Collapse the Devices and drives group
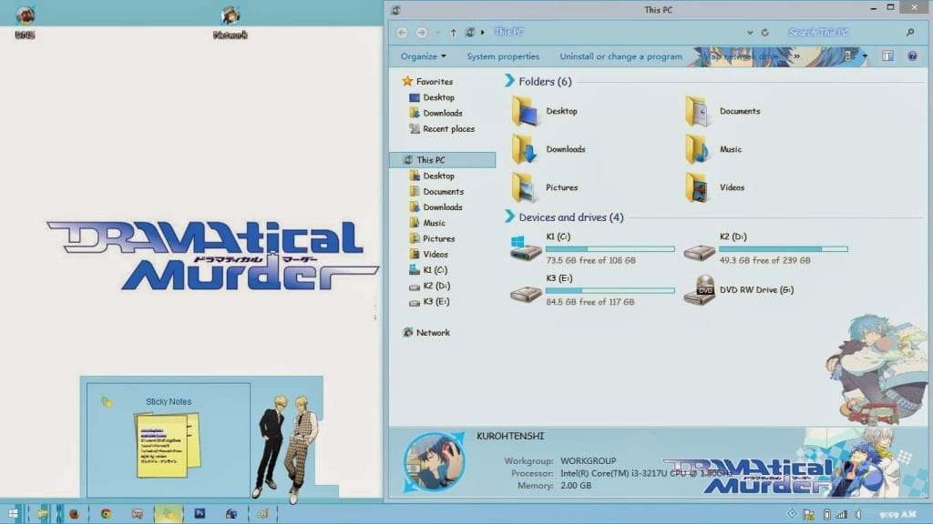 pos(510,217)
